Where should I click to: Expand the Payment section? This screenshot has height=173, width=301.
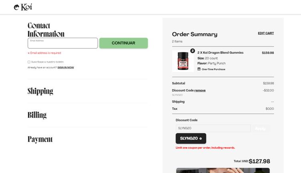coord(40,139)
